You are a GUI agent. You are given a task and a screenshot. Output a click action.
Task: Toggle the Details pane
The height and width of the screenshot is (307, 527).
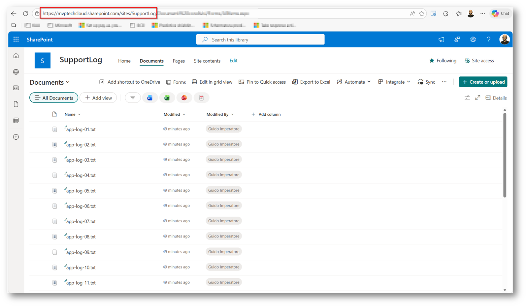point(496,98)
